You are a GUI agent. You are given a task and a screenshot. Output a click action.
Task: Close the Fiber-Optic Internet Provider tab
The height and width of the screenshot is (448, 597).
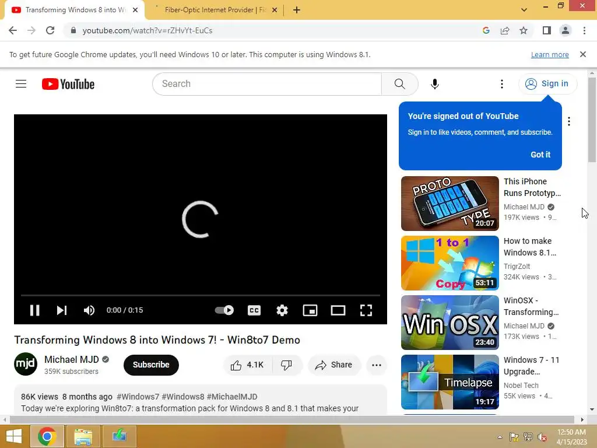click(x=275, y=10)
